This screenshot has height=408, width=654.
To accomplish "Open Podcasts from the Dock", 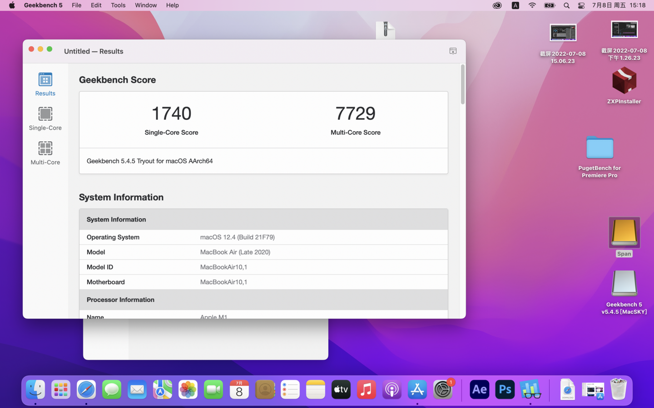I will tap(392, 389).
